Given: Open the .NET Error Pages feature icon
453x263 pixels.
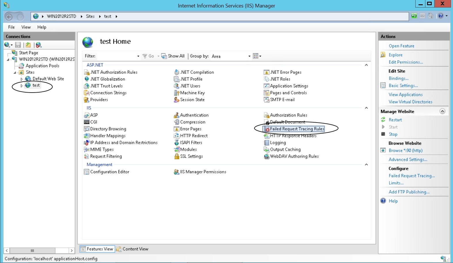Looking at the screenshot, I should click(x=267, y=72).
